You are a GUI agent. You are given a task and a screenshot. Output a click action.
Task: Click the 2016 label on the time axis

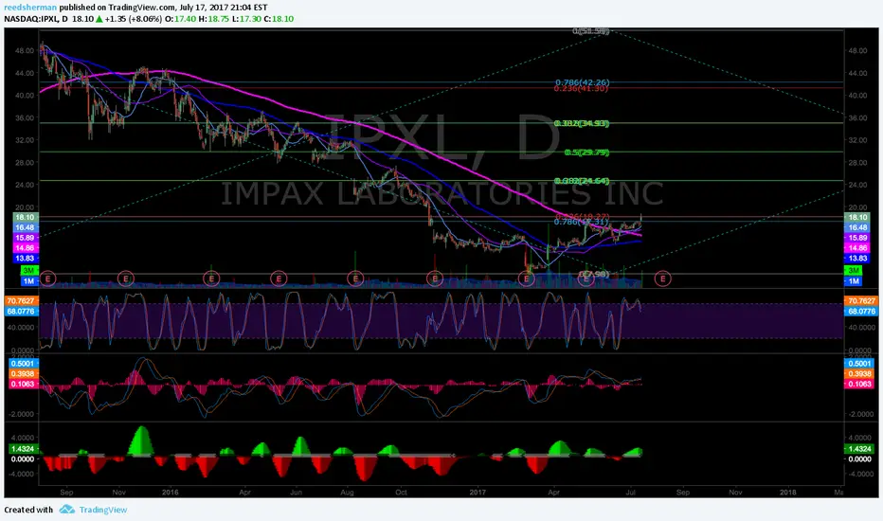(171, 493)
